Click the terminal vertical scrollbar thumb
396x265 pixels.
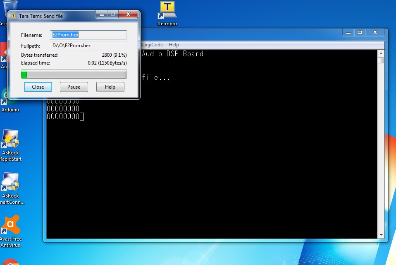[x=381, y=60]
